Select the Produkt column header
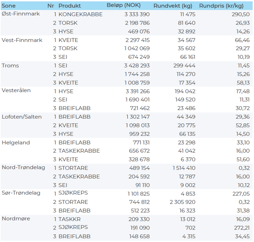 pyautogui.click(x=70, y=6)
